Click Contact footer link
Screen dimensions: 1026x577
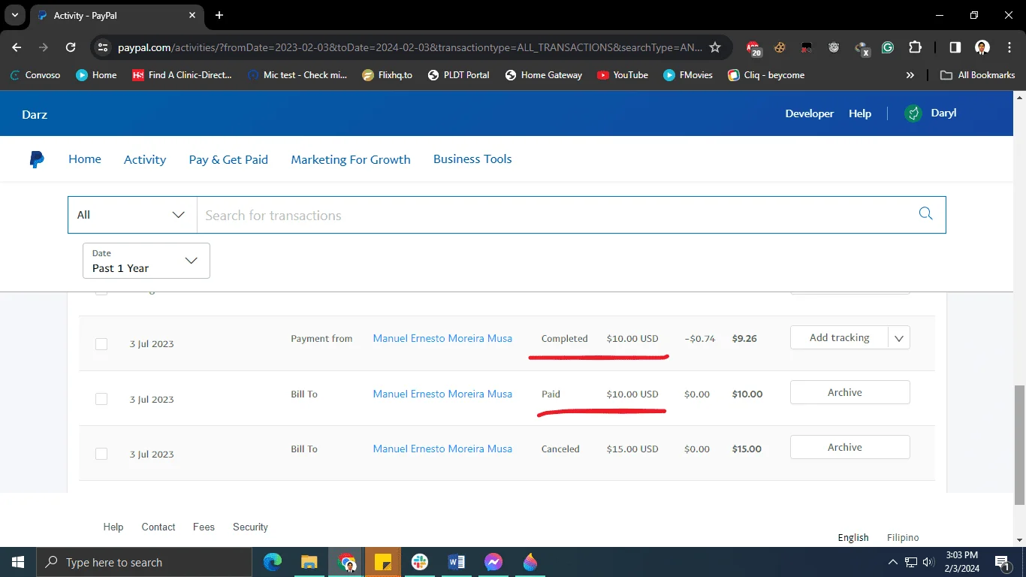click(158, 527)
